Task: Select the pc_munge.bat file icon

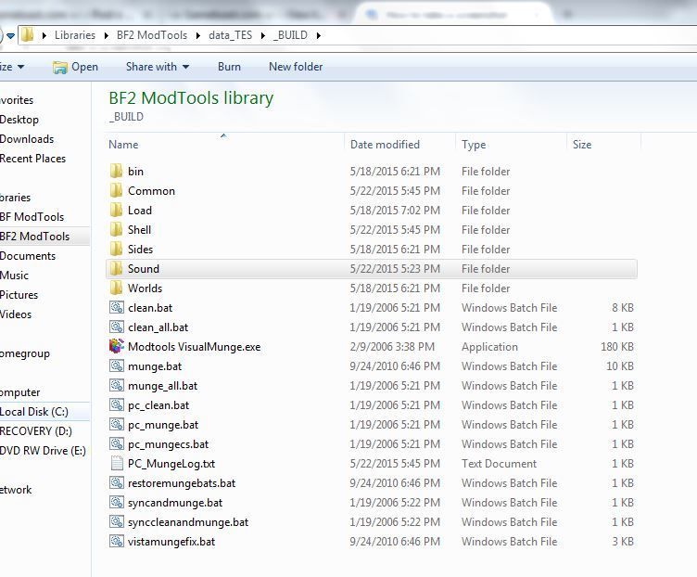Action: coord(117,425)
